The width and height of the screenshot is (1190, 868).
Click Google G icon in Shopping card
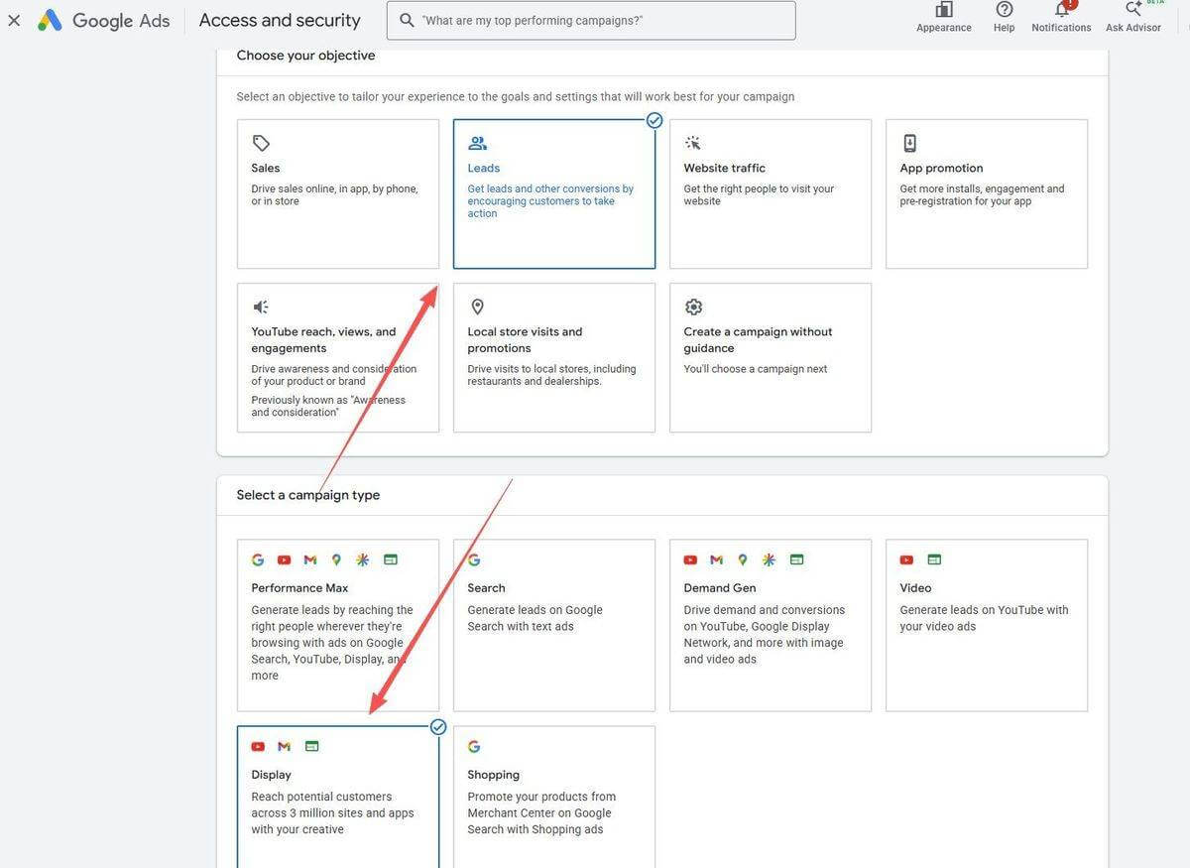[x=474, y=746]
